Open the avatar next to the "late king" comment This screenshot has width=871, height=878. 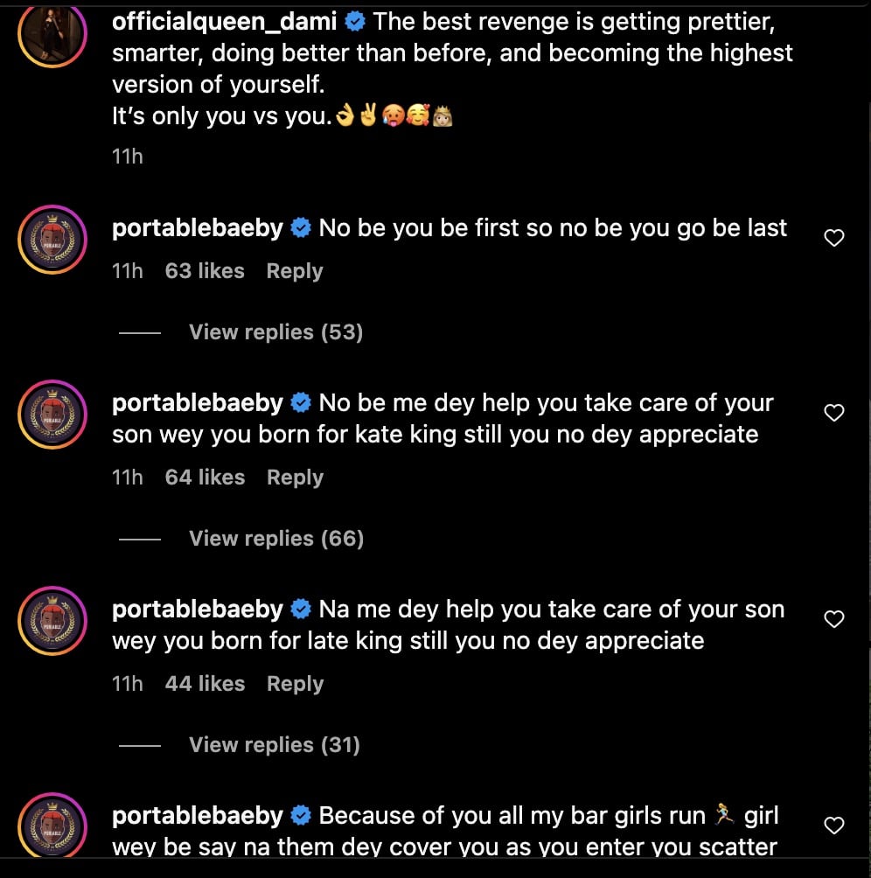(52, 621)
